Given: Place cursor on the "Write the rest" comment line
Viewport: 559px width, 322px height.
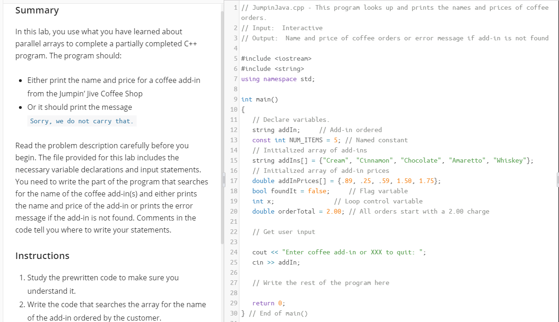Looking at the screenshot, I should (x=321, y=283).
